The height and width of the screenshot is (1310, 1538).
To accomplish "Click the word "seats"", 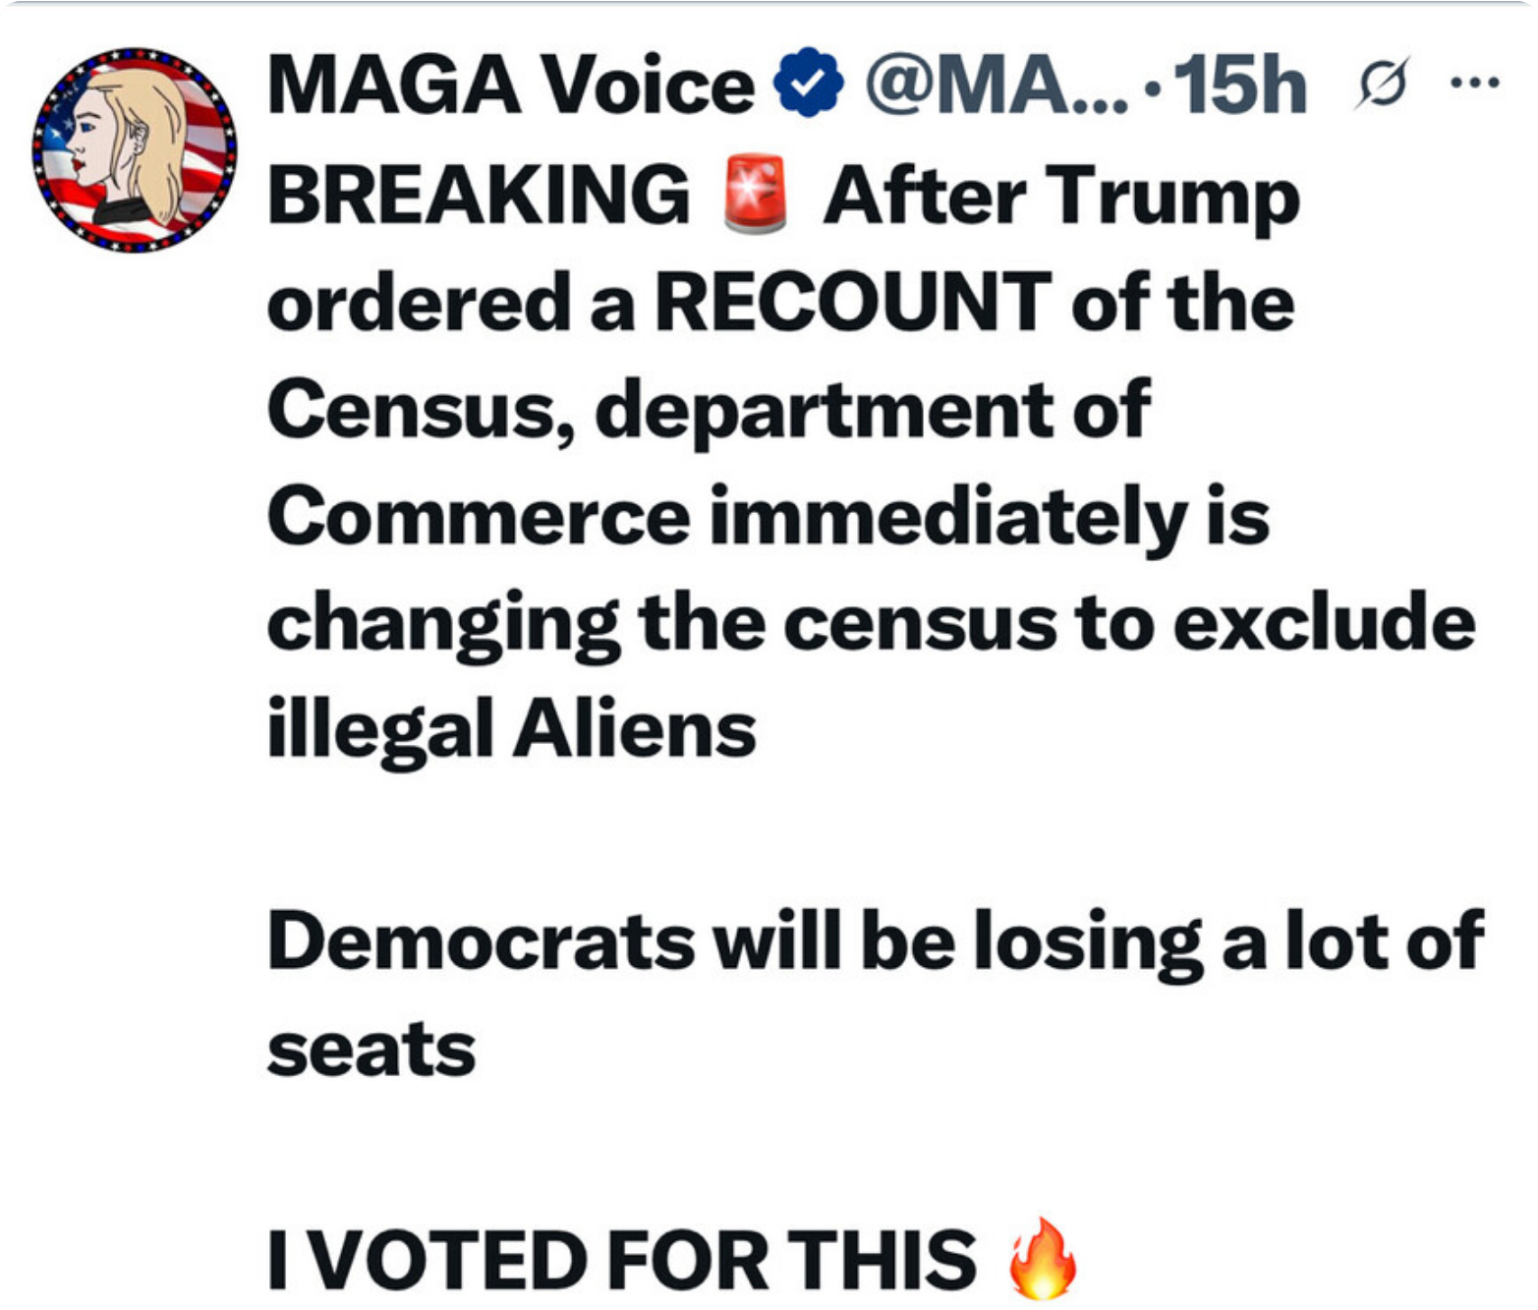I will pyautogui.click(x=371, y=1051).
